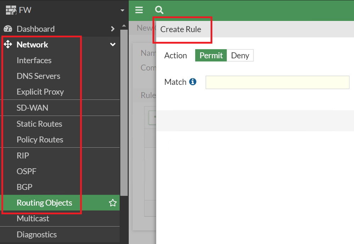Click the Dashboard gauge icon

[8, 29]
